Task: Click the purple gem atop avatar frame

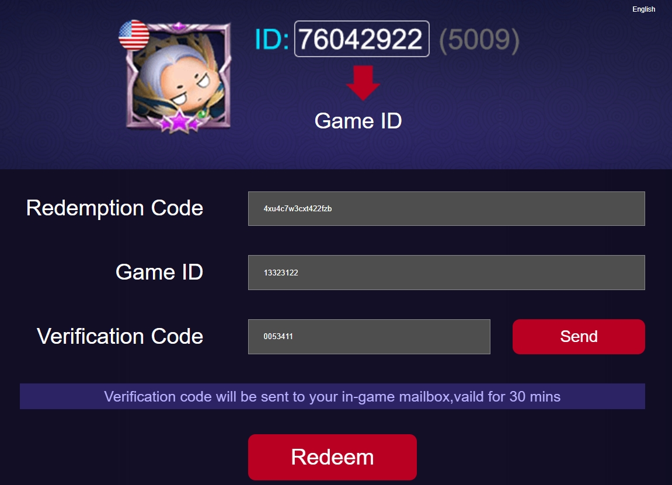Action: click(179, 26)
